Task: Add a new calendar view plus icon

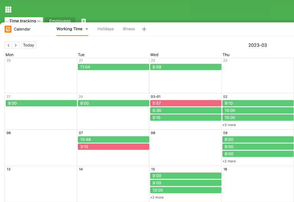Action: 144,29
